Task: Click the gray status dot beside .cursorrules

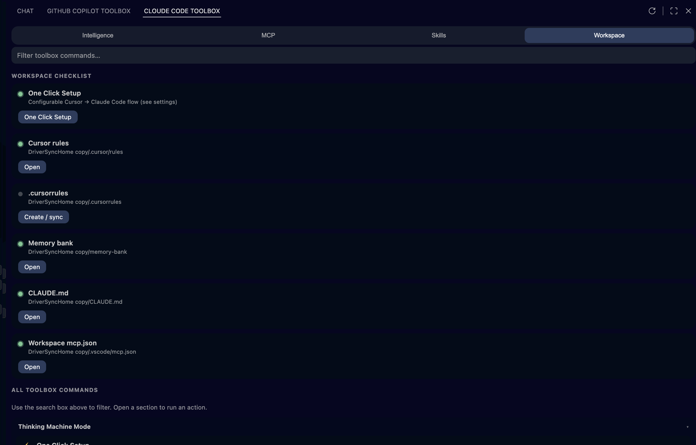Action: (20, 194)
